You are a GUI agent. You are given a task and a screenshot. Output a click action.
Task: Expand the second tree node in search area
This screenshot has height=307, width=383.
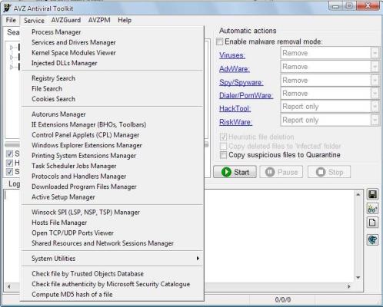click(11, 58)
